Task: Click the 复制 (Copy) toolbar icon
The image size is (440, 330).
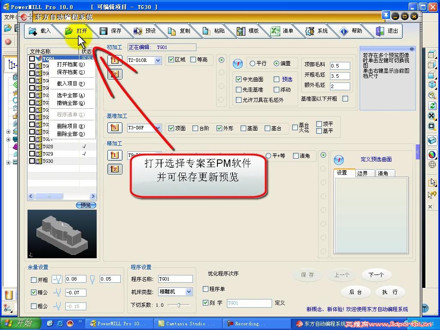Action: pos(172,31)
